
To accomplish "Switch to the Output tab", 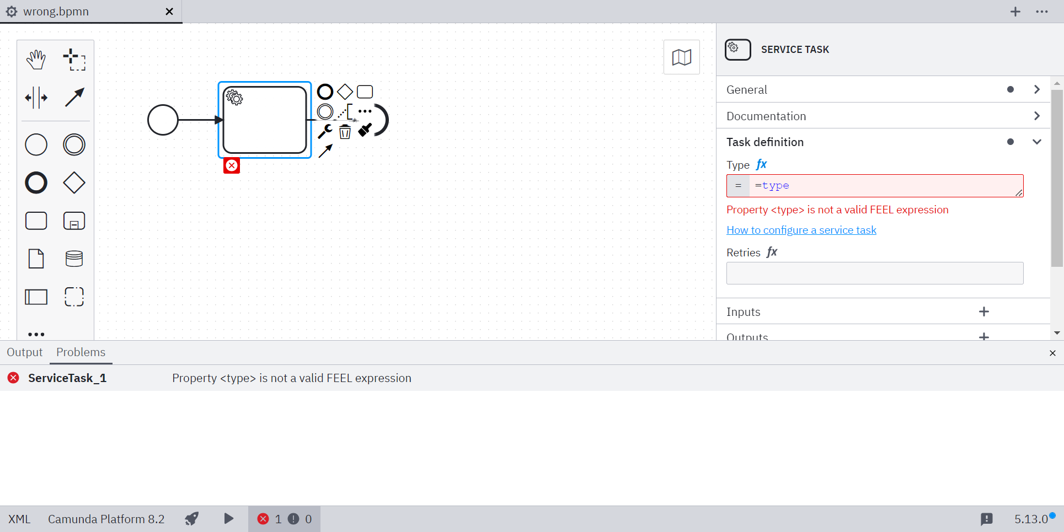I will click(x=25, y=352).
